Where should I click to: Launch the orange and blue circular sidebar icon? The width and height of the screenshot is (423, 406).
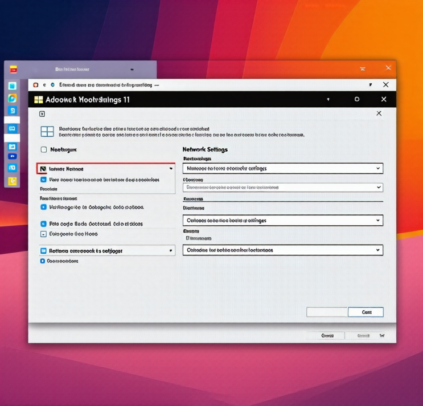(12, 98)
